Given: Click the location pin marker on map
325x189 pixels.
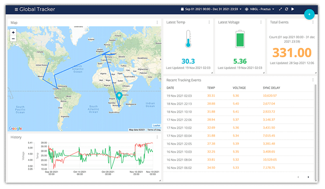Looking at the screenshot, I should [x=119, y=96].
